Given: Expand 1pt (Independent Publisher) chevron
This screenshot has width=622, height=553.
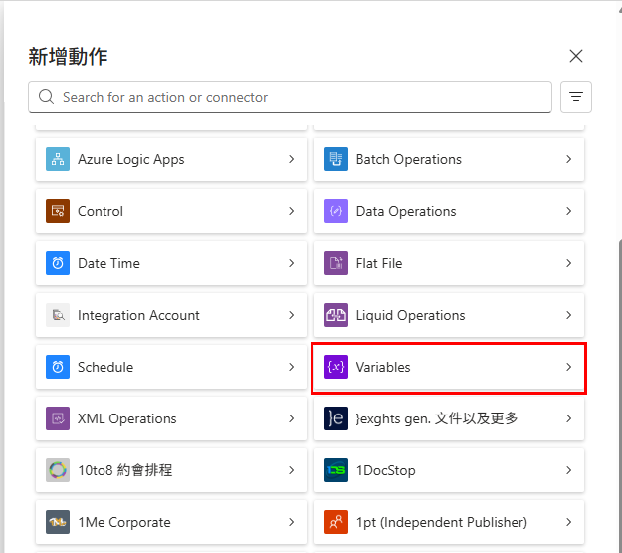Looking at the screenshot, I should coord(569,522).
